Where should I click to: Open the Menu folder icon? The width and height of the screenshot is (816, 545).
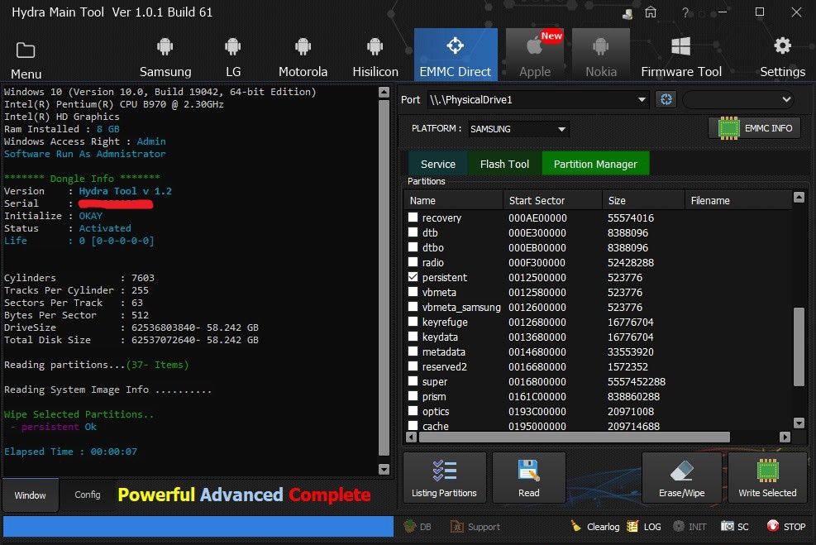pos(26,50)
